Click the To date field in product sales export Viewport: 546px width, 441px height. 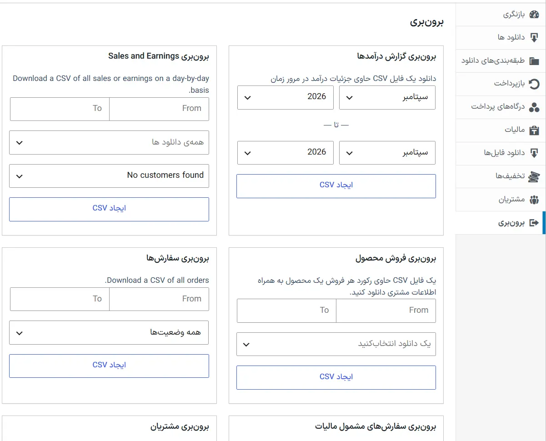tap(286, 311)
